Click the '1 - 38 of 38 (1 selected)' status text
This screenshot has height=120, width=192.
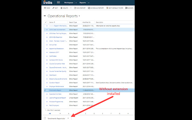point(53,110)
